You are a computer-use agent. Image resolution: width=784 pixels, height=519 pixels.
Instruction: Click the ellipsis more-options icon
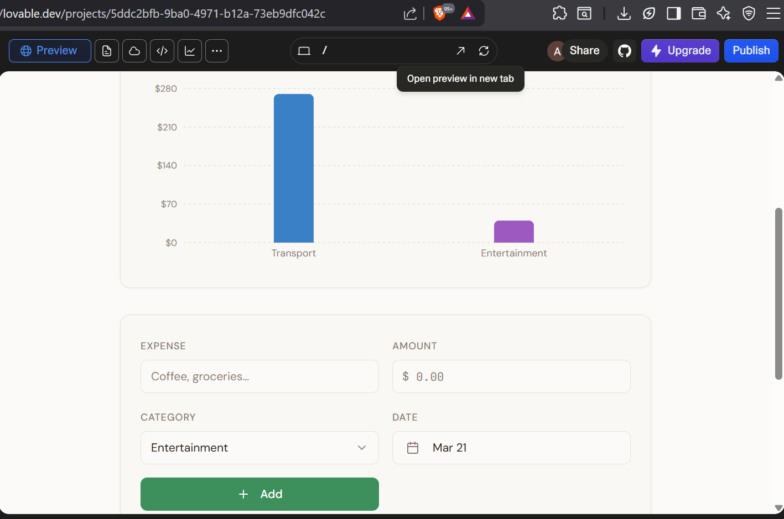click(217, 50)
